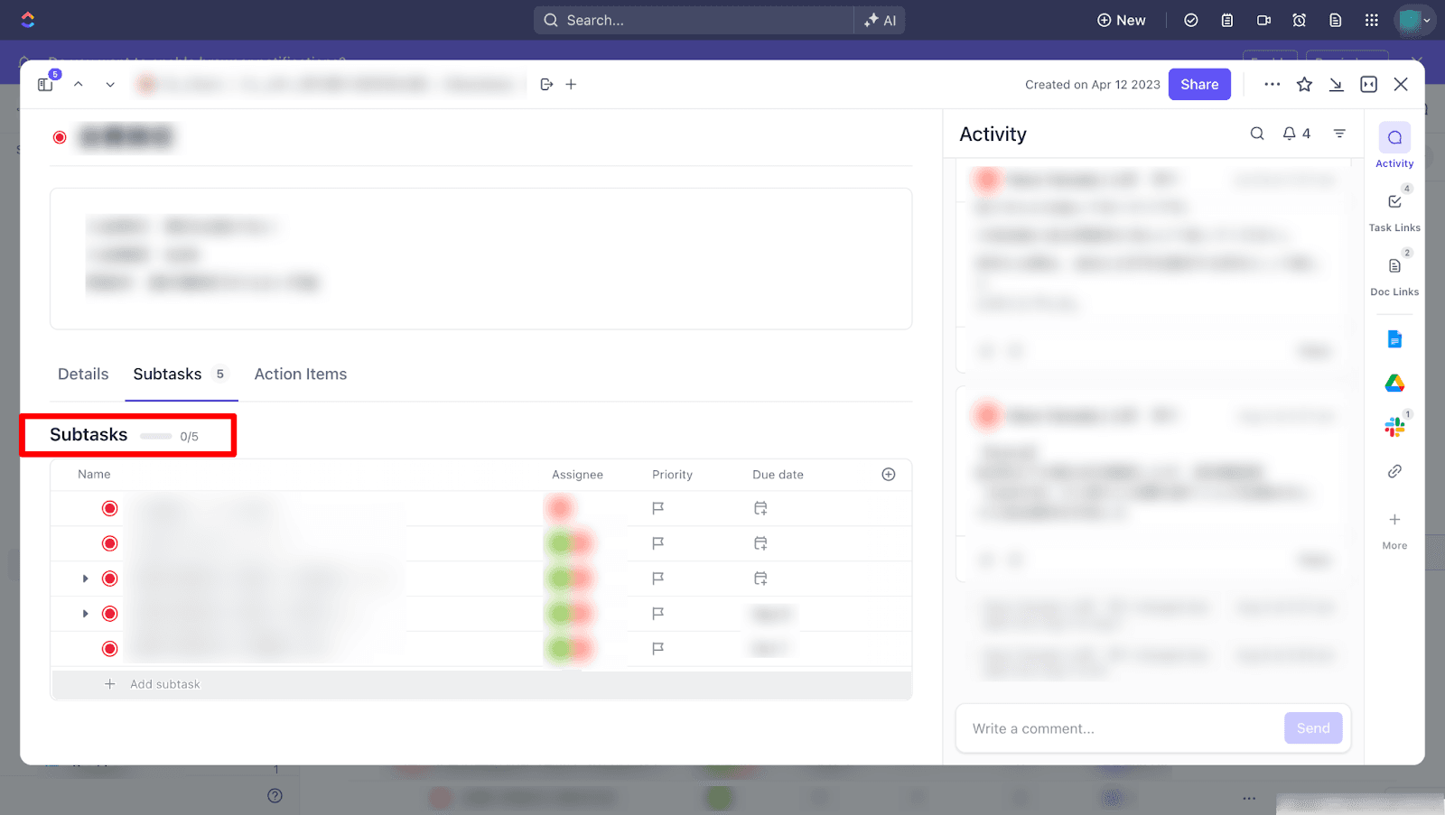Click the Send comment button
This screenshot has height=815, width=1445.
[x=1313, y=728]
